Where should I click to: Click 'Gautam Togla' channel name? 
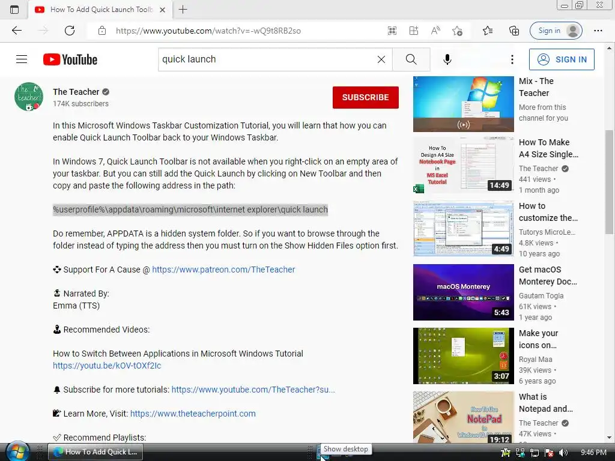(x=541, y=295)
